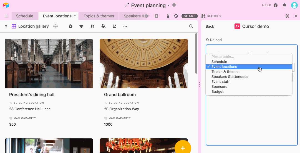Choose Speakers & attendees in the table picker

click(x=249, y=76)
